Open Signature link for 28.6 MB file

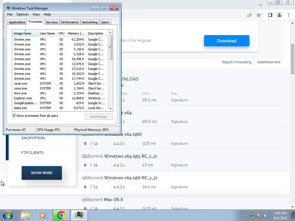[179, 122]
